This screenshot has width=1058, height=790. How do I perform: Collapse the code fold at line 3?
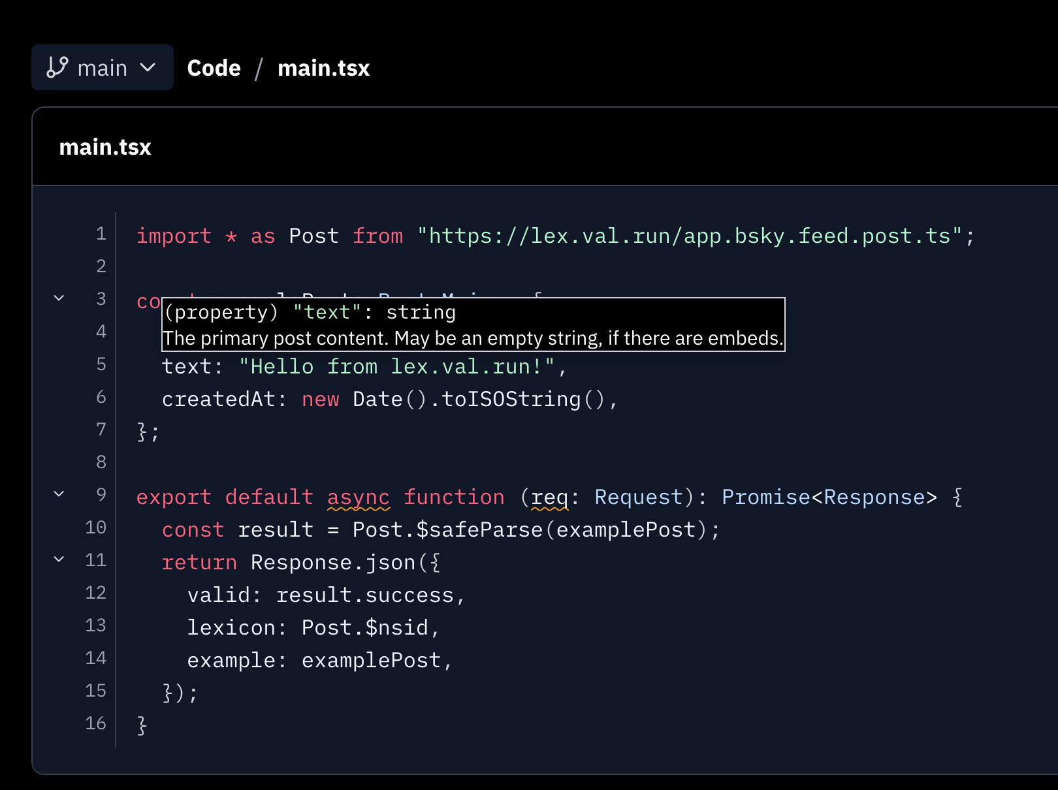[59, 298]
